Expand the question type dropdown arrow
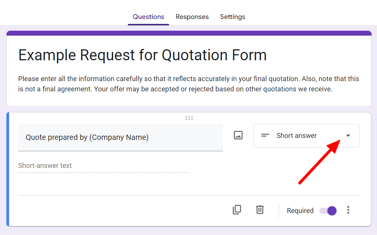 [348, 136]
